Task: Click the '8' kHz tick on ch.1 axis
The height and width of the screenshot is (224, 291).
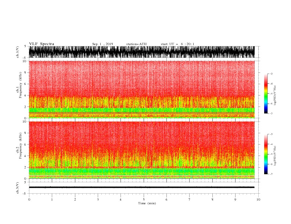Action: (x=26, y=72)
